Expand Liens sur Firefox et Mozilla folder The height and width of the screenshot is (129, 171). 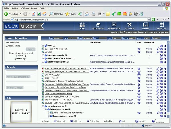43,59
